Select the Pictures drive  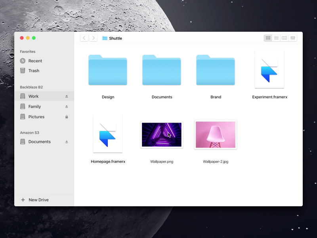[44, 117]
